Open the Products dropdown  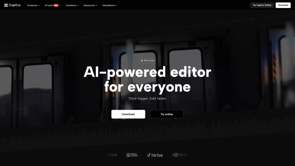click(x=32, y=5)
